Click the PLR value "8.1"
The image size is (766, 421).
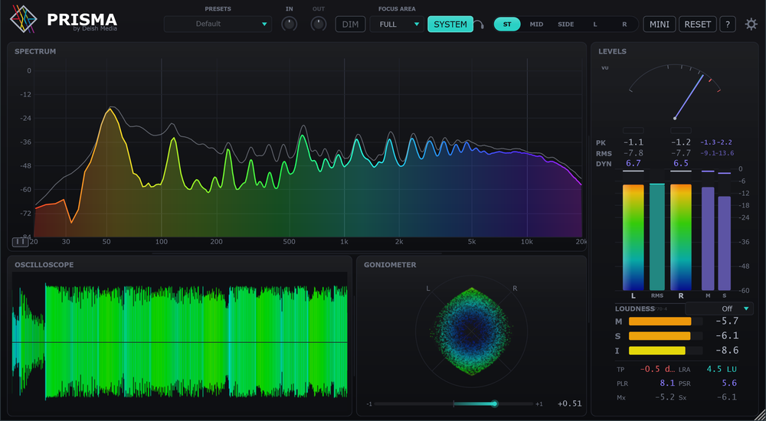[x=667, y=383]
